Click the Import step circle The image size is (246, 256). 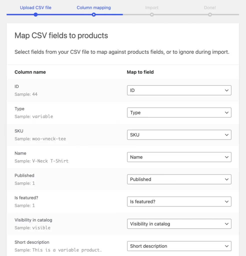tap(152, 15)
